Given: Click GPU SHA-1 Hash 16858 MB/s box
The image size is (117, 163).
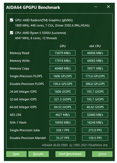Looking at the screenshot, I should 63,122.
